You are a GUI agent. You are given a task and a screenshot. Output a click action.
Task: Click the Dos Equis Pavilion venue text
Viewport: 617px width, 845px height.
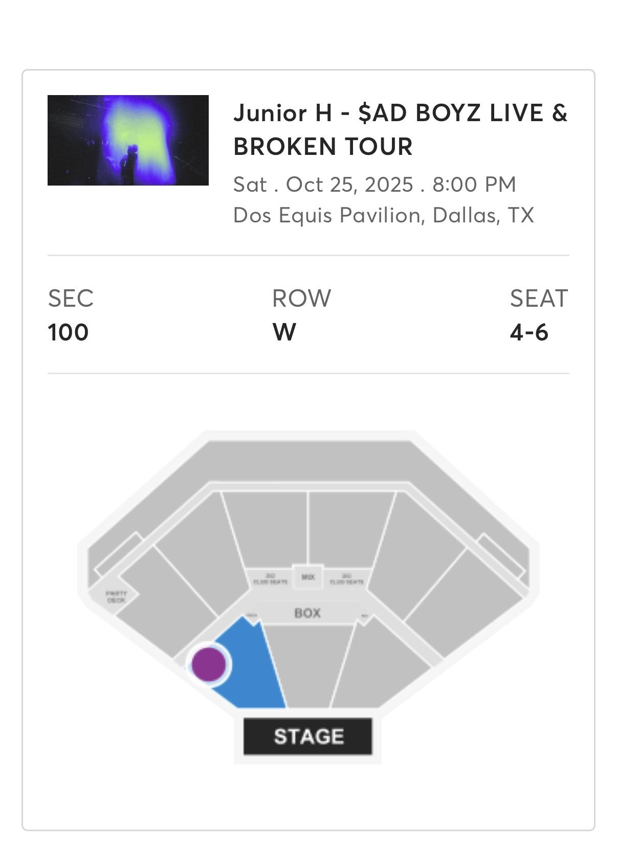coord(385,216)
